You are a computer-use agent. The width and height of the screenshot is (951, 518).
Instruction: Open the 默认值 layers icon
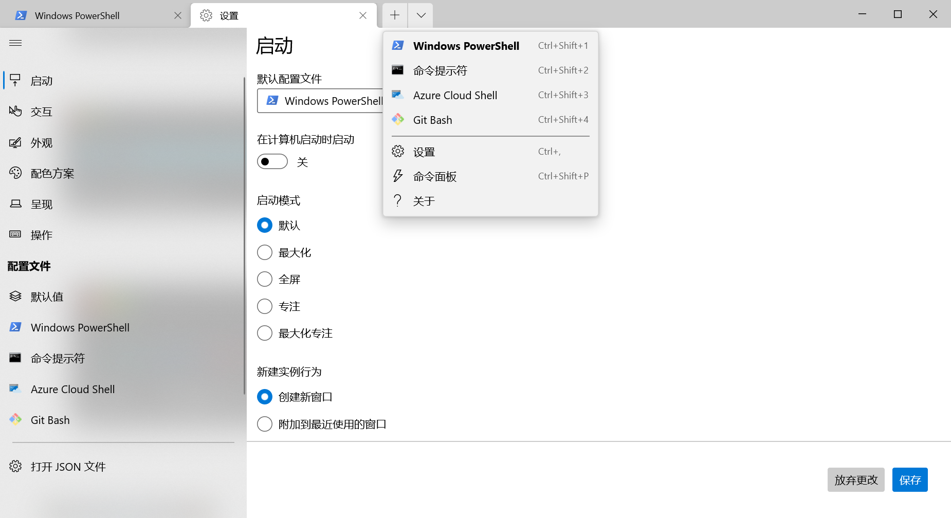click(15, 296)
